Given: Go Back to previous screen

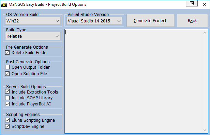Looking at the screenshot, I should coord(192,20).
